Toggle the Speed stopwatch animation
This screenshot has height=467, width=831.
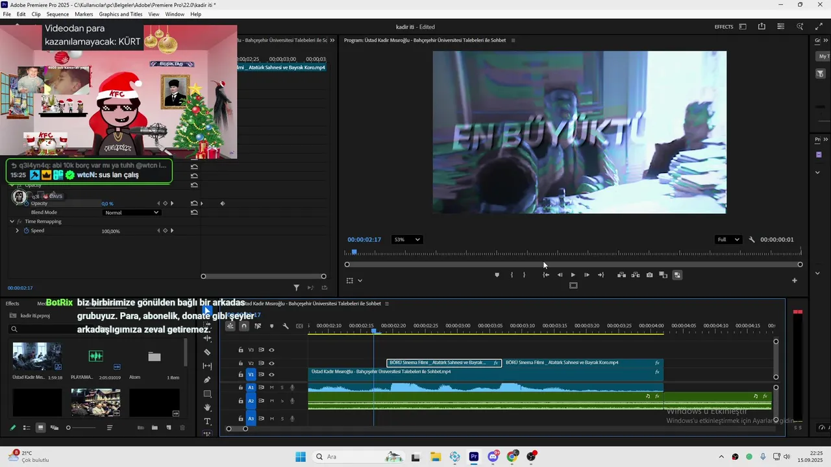tap(26, 230)
